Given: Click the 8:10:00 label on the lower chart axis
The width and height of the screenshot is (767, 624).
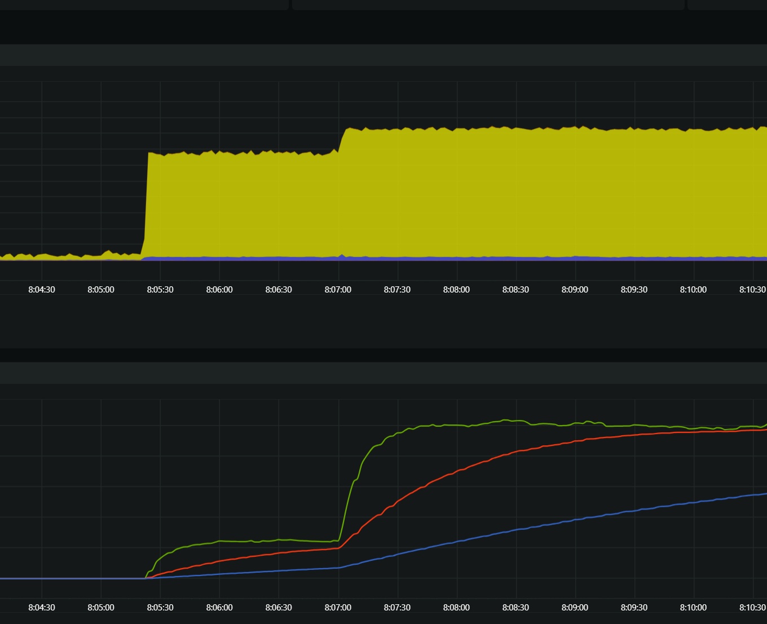Looking at the screenshot, I should point(693,608).
